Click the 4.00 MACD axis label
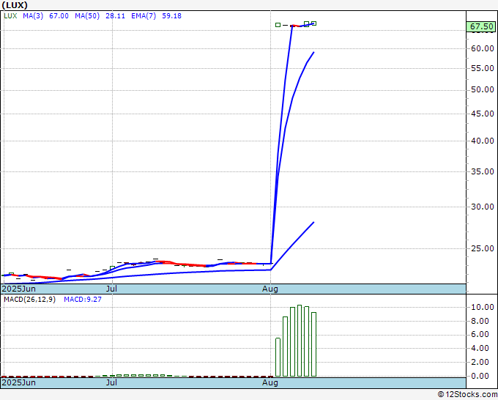 [480, 349]
